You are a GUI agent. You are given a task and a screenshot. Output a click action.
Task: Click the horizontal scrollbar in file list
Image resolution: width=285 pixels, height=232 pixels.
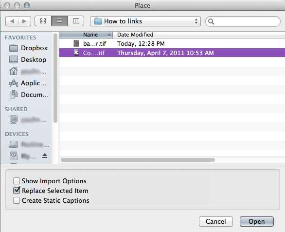pos(138,160)
